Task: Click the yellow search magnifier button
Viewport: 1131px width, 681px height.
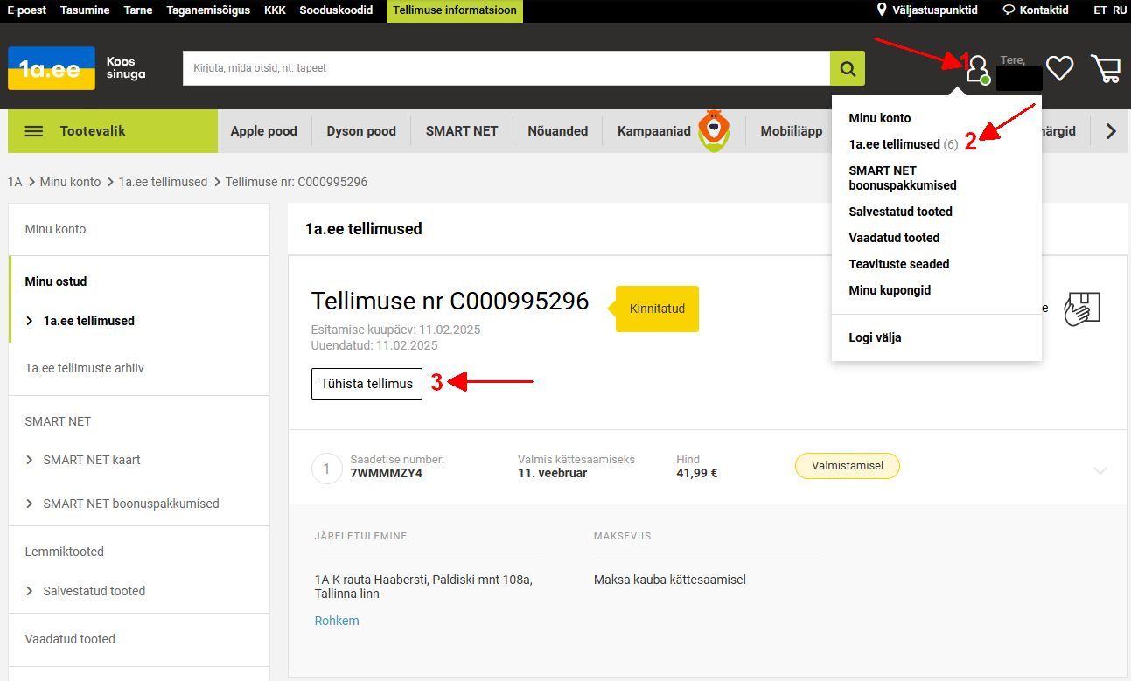Action: [x=848, y=68]
